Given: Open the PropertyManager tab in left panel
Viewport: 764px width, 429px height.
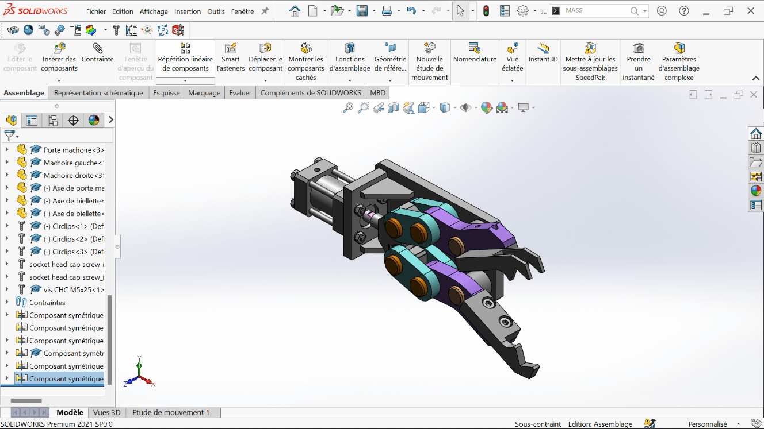Looking at the screenshot, I should click(x=32, y=120).
